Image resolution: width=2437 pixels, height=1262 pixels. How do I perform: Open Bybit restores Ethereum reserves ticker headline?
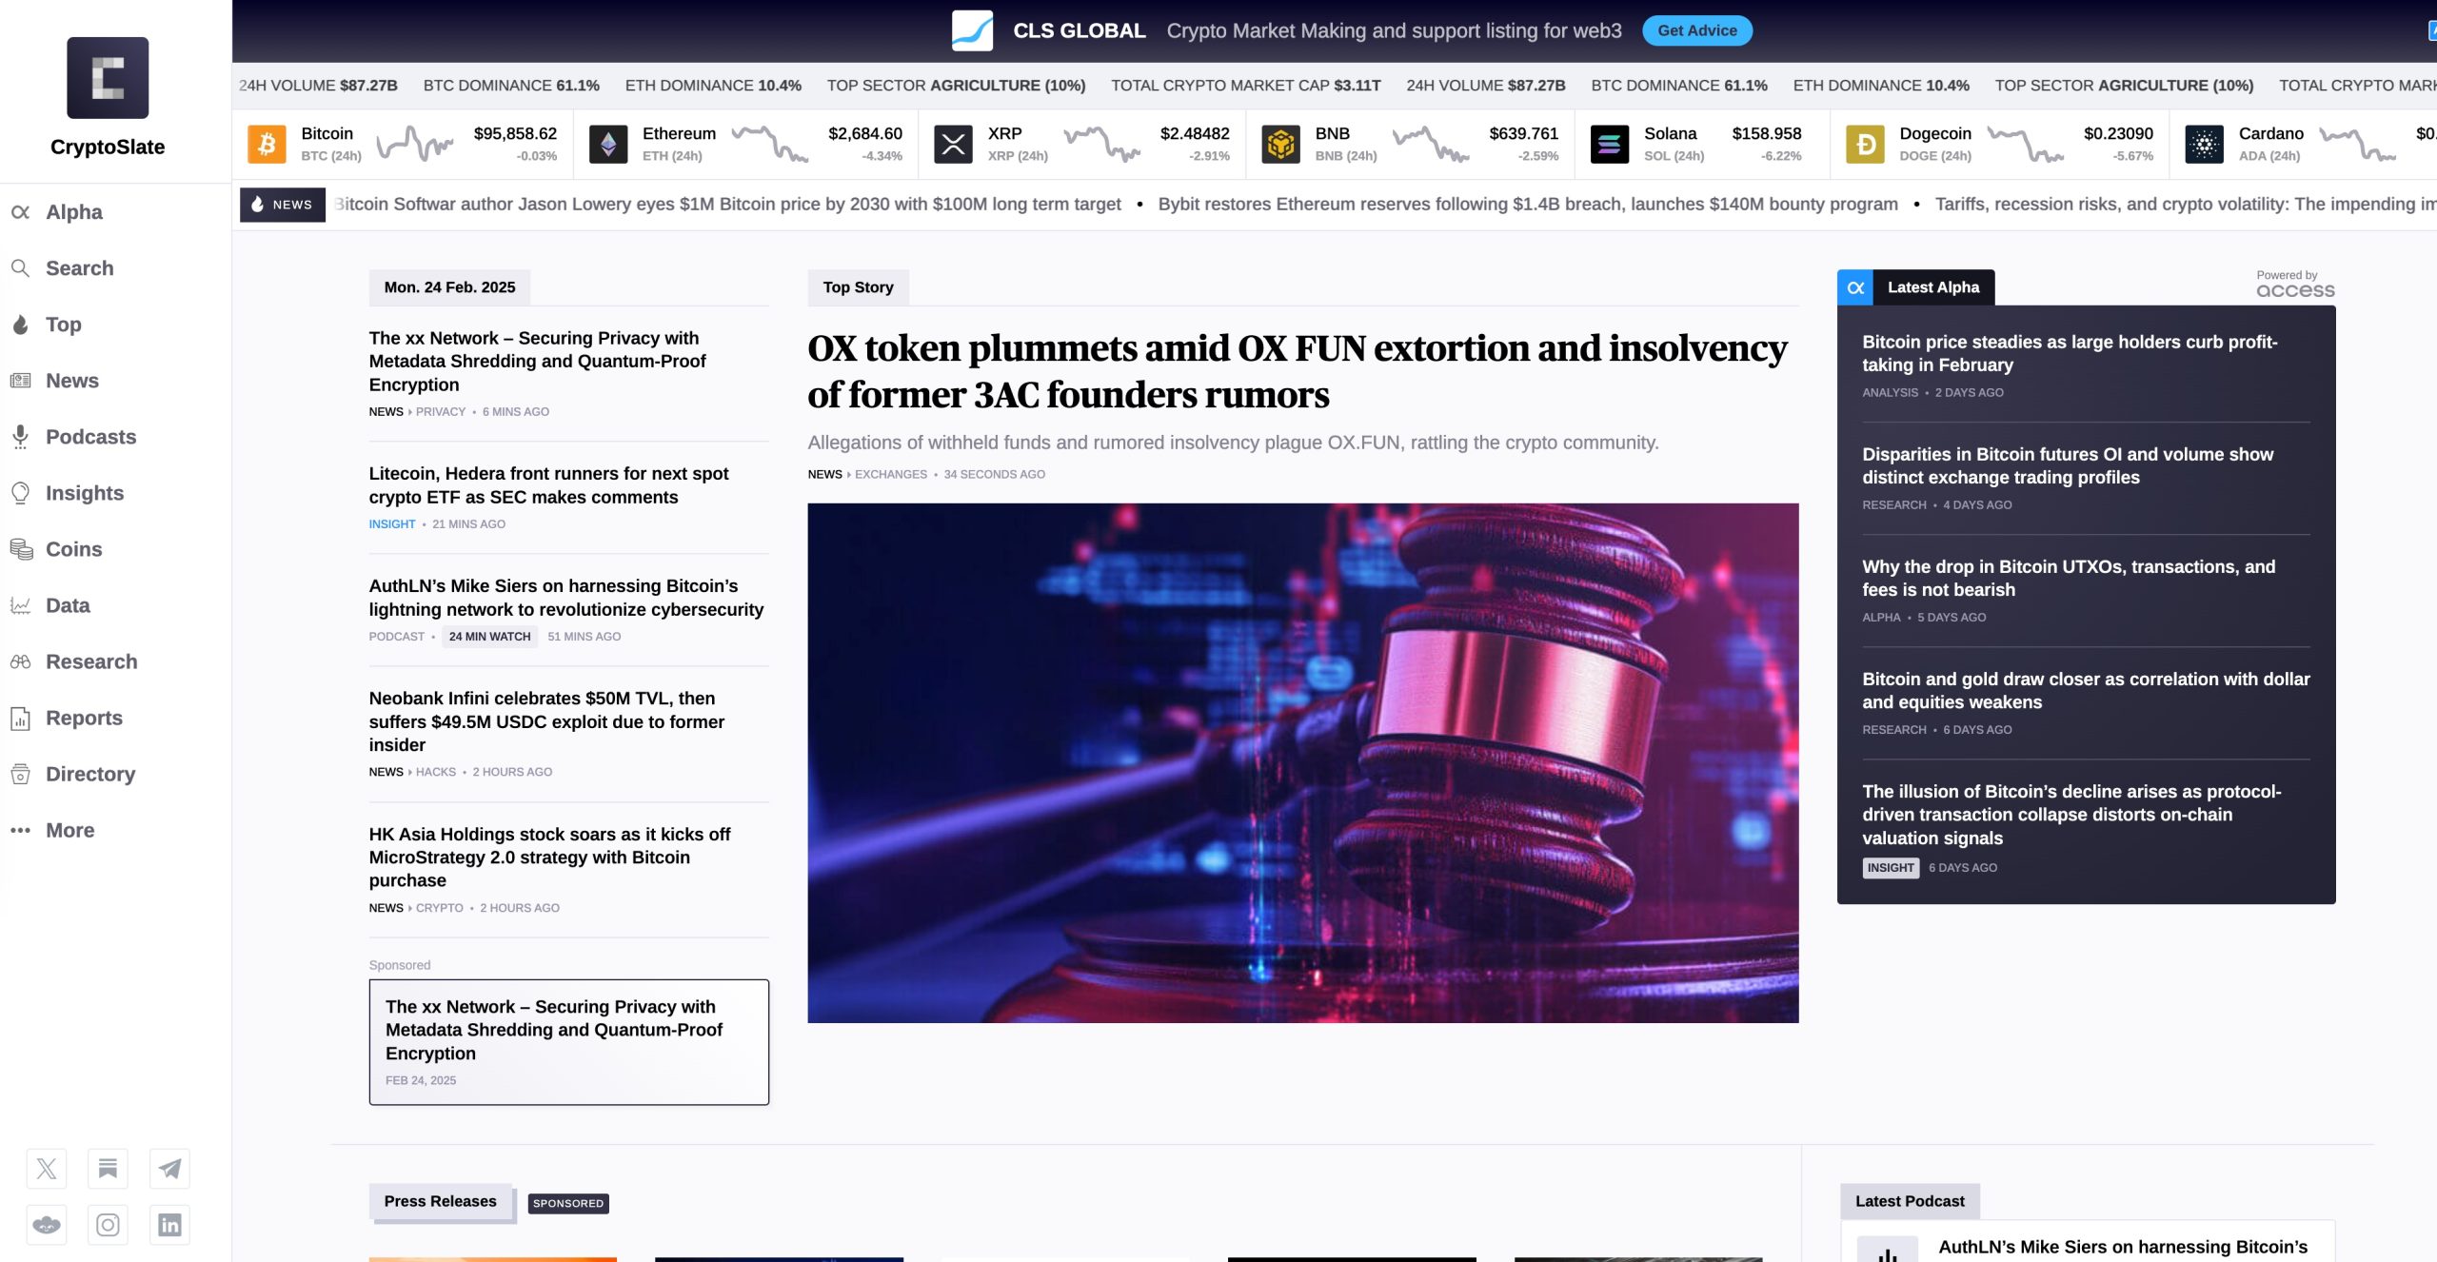1528,205
